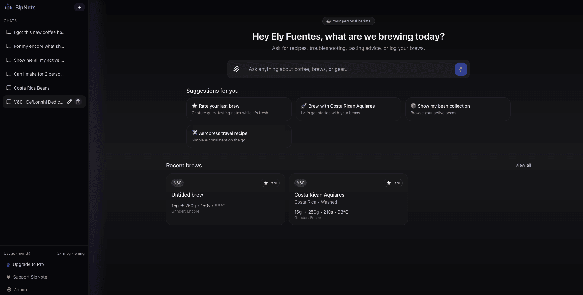Open the 'I got this new coffee' chat
The image size is (583, 295).
[x=40, y=32]
